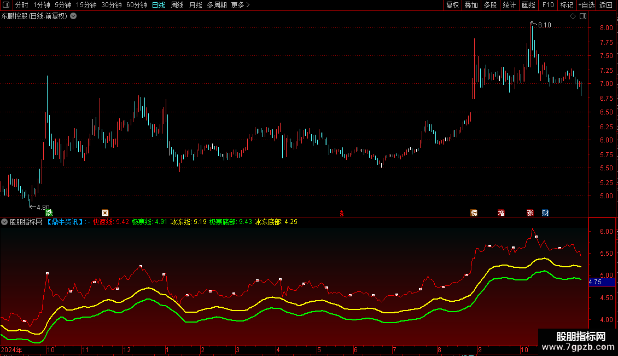This screenshot has width=618, height=356.
Task: Select the 1分钟 period tab
Action: (42, 5)
